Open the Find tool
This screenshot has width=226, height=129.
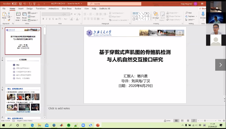tap(188, 13)
